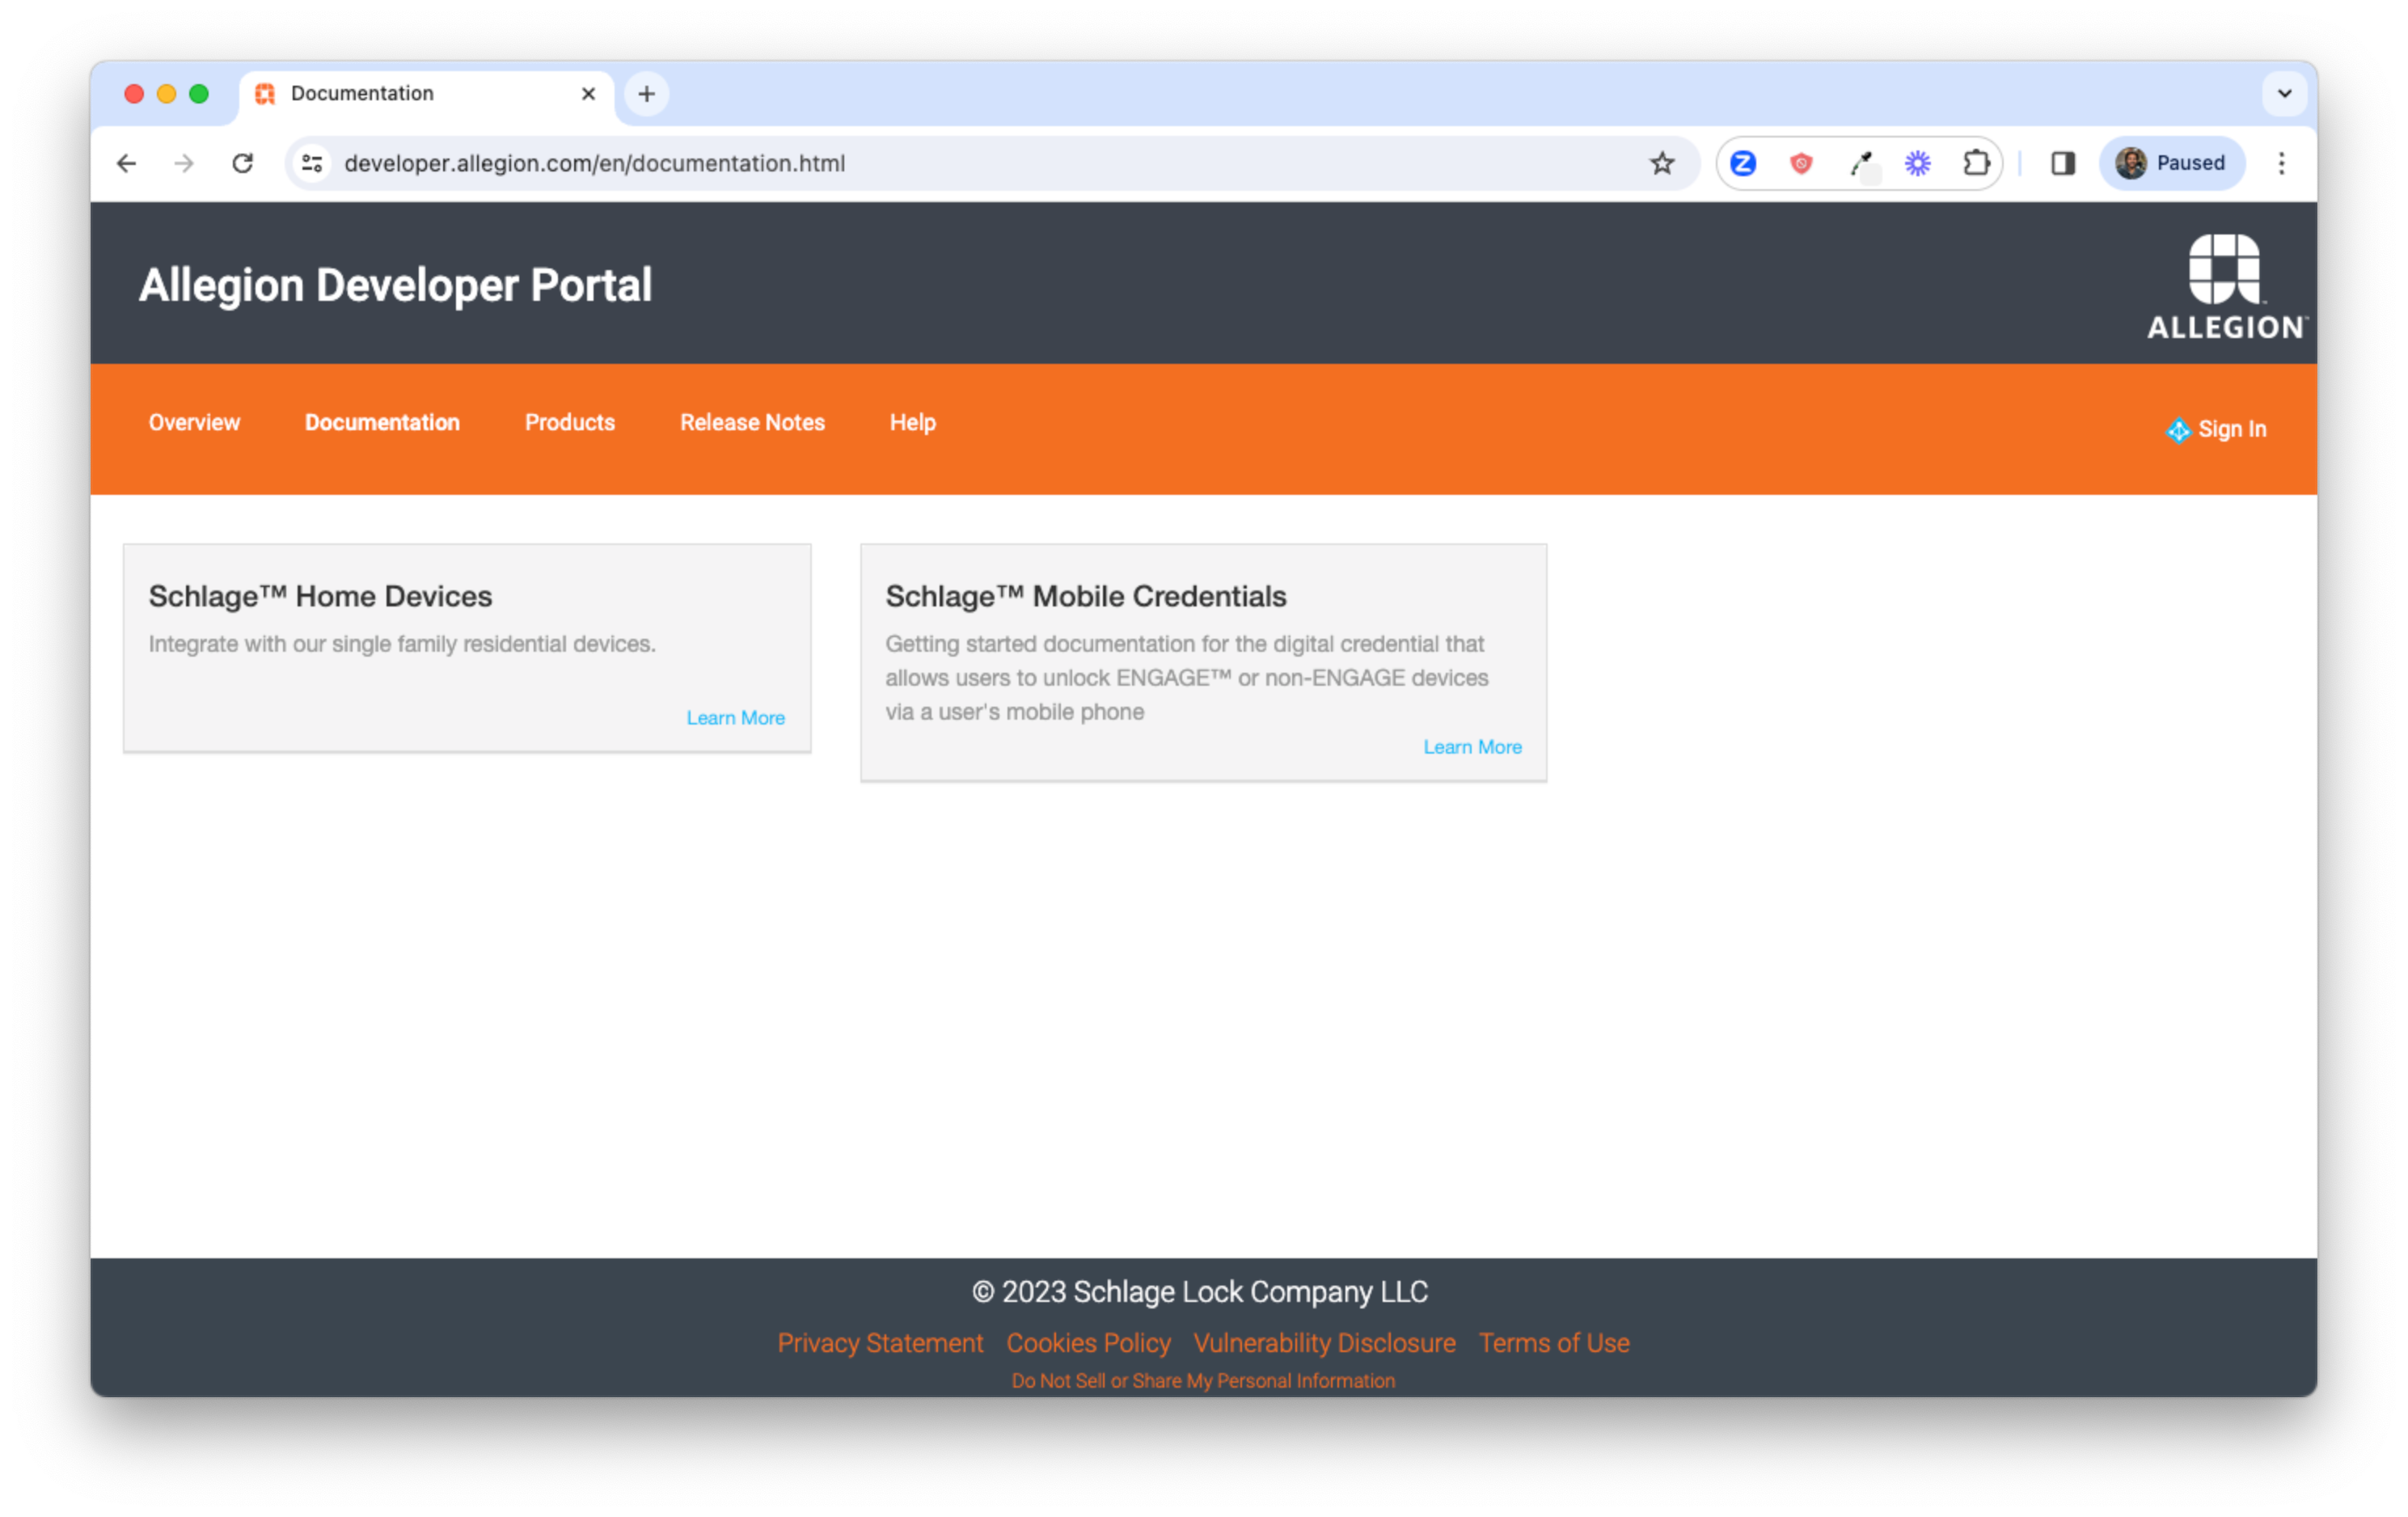Screen dimensions: 2408x1517
Task: Open the Help nav item
Action: pos(912,422)
